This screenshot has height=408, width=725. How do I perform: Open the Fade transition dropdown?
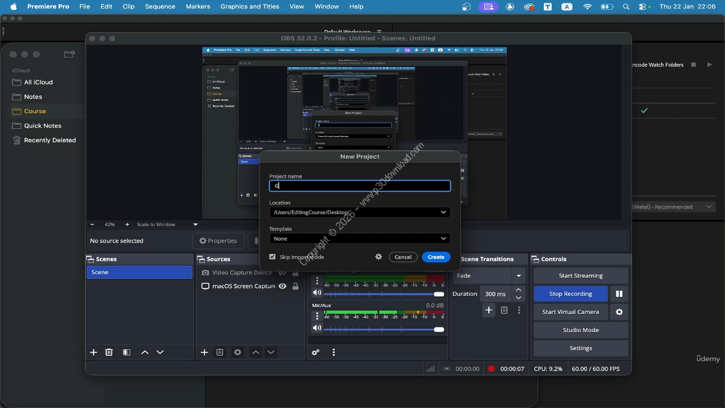coord(518,275)
